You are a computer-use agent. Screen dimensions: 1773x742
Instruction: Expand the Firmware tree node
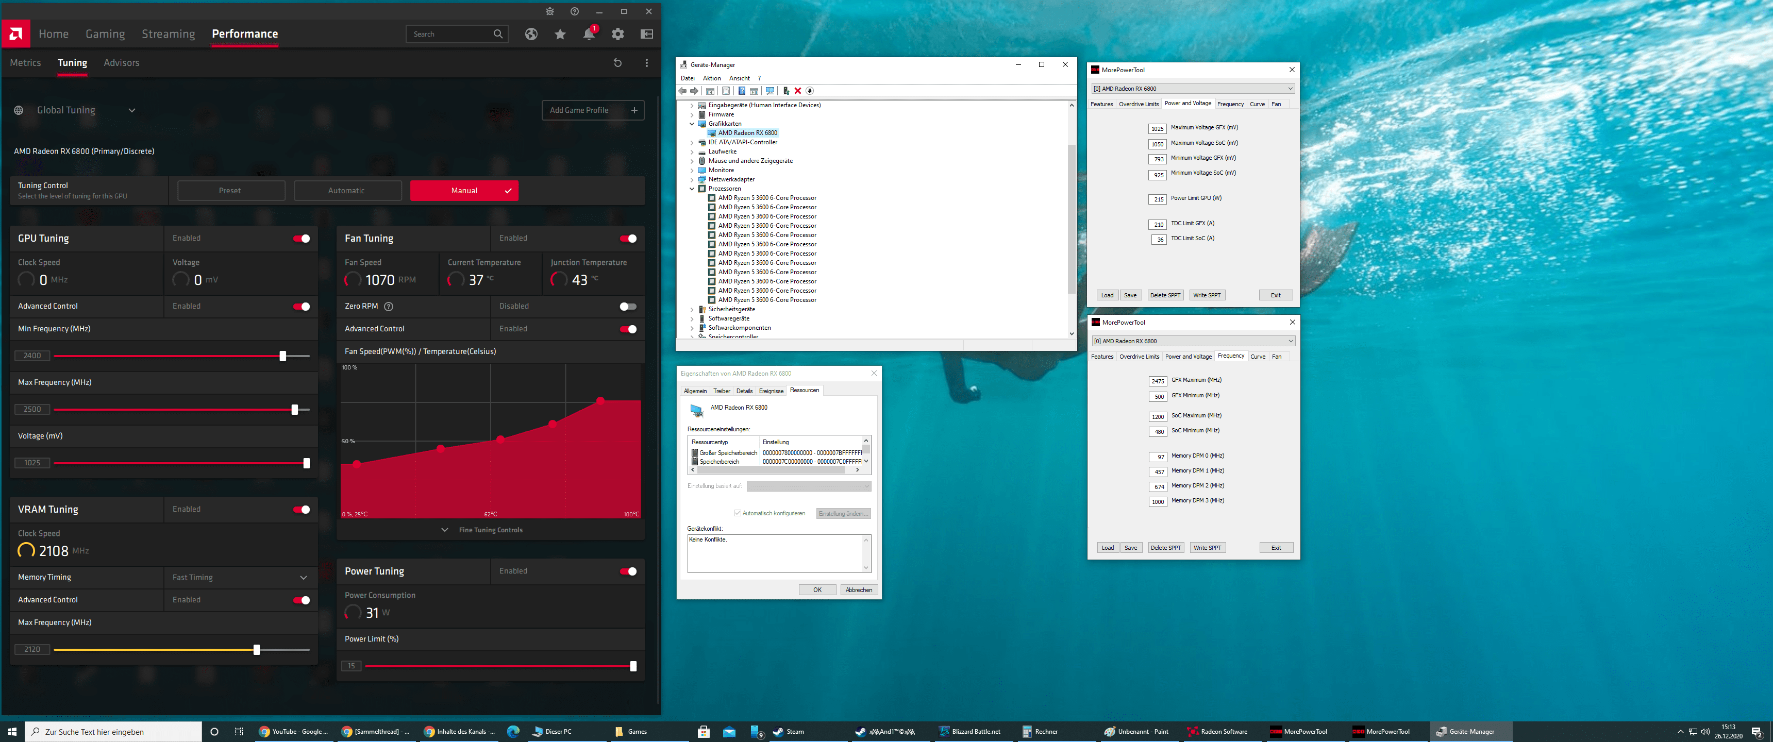coord(692,115)
